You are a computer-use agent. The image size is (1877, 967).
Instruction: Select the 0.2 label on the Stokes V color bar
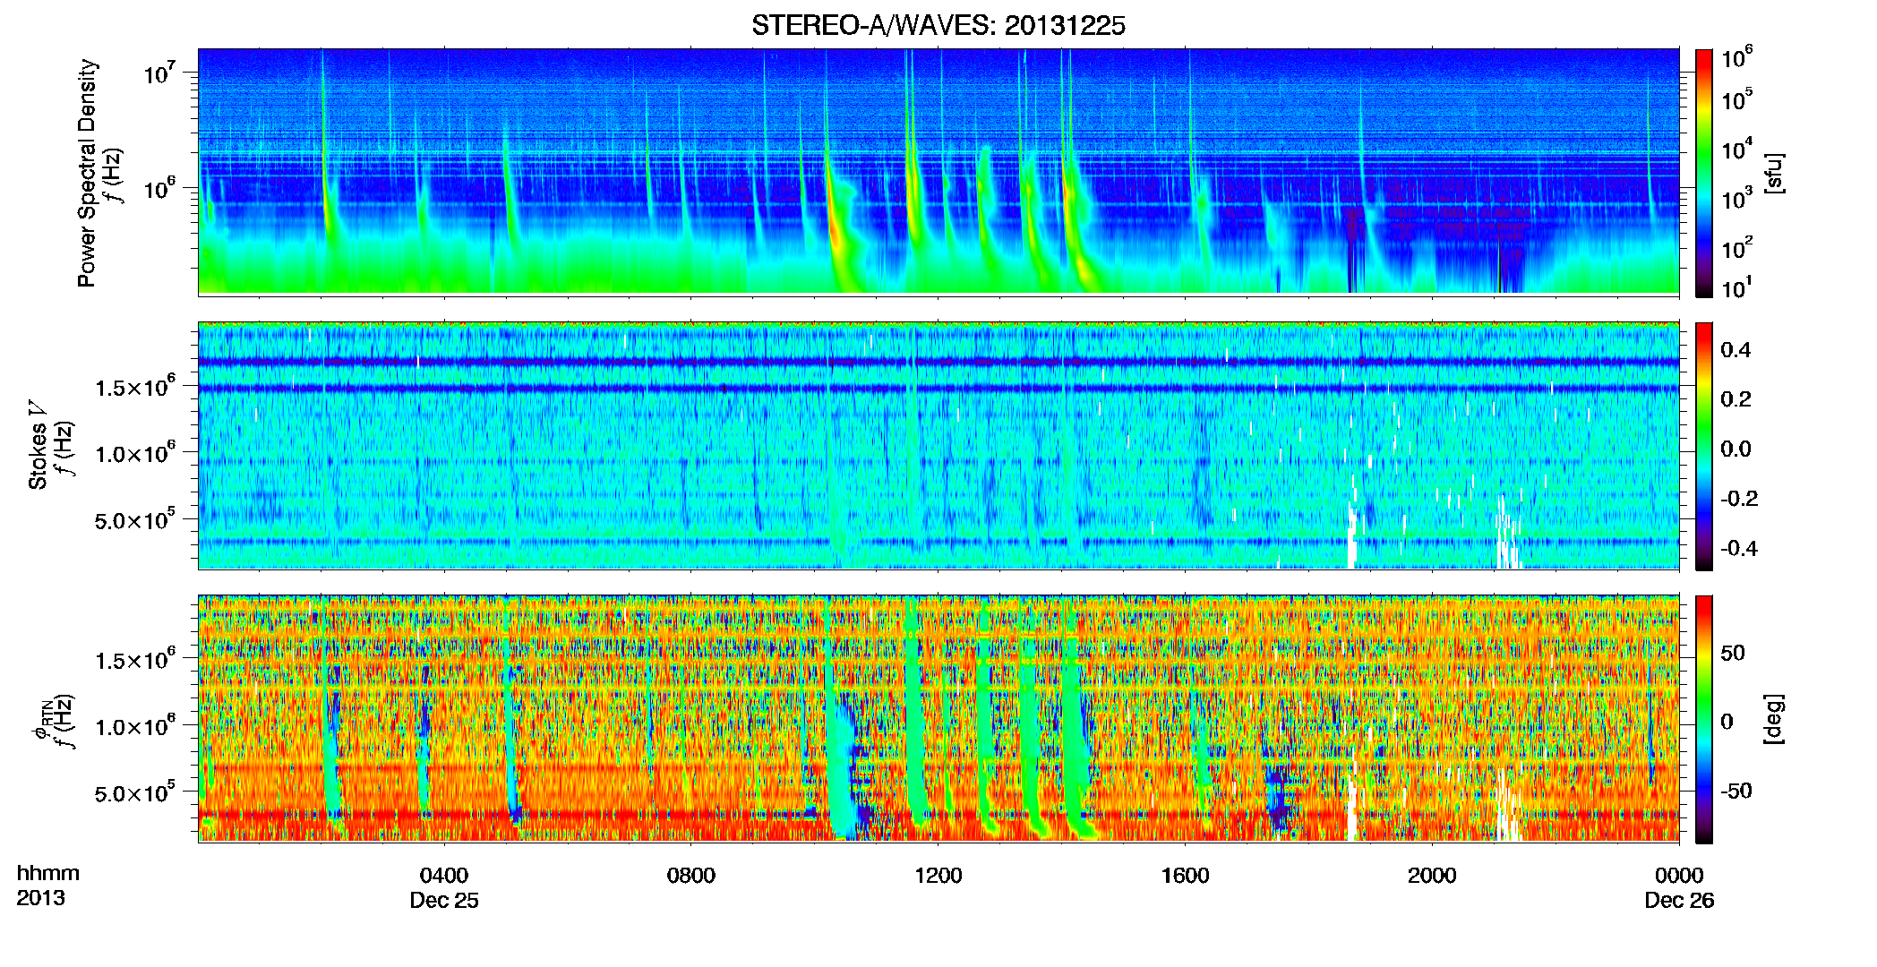pos(1736,399)
